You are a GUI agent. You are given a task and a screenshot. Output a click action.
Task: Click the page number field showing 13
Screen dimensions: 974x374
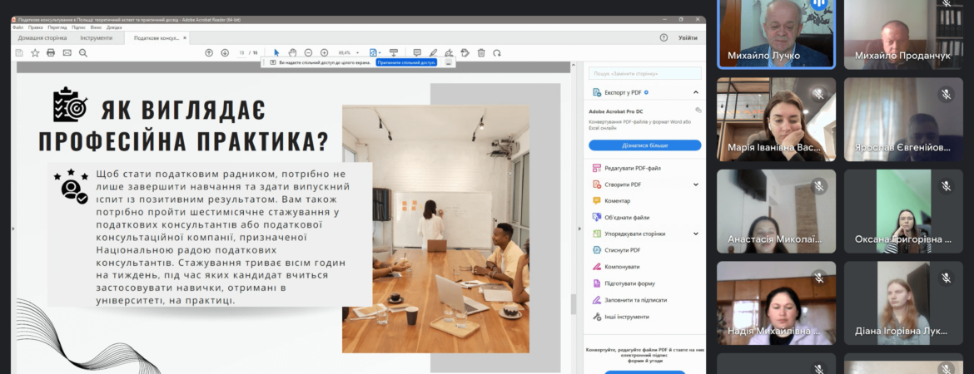[x=241, y=53]
